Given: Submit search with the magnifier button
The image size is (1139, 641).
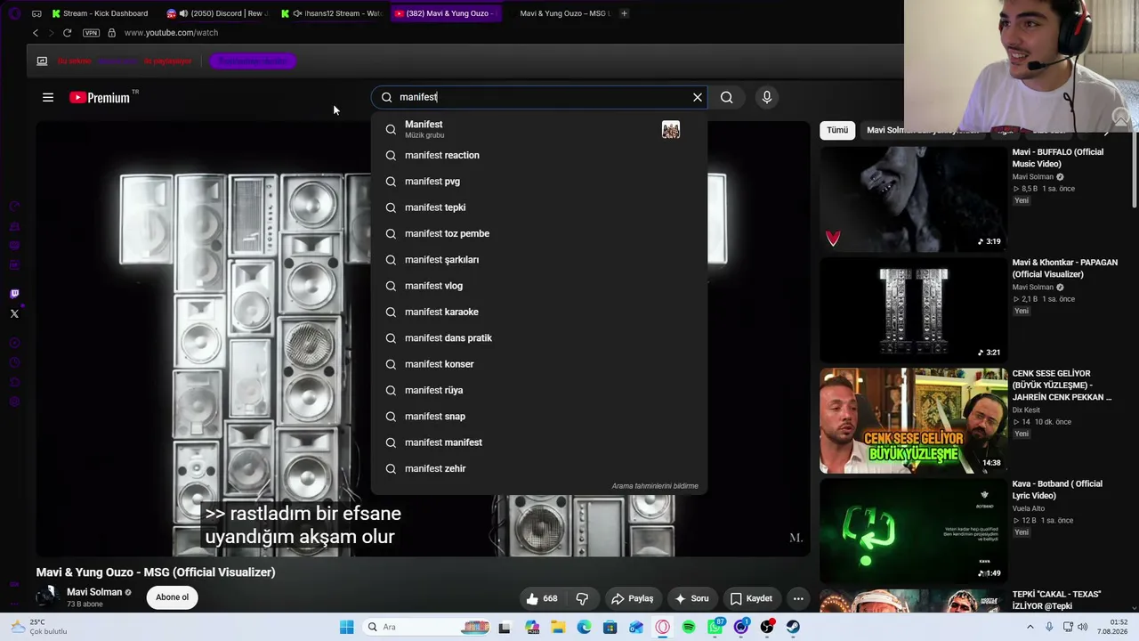Looking at the screenshot, I should (727, 97).
